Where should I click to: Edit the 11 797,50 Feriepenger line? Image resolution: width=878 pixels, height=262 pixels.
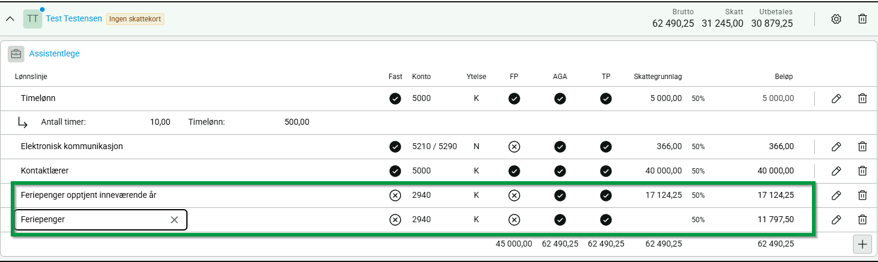tap(836, 220)
